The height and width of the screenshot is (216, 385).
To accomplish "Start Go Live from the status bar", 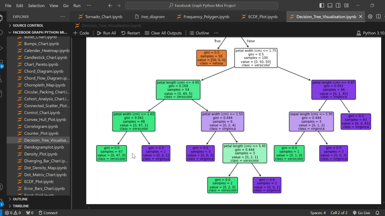I will 361,213.
